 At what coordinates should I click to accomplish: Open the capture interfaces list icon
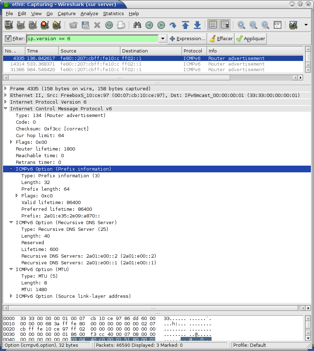(9, 25)
